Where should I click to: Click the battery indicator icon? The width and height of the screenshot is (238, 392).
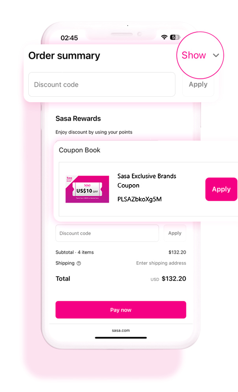(x=175, y=37)
